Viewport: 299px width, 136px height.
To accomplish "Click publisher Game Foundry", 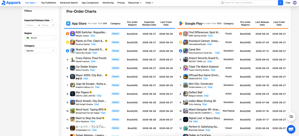I will 82,70.
